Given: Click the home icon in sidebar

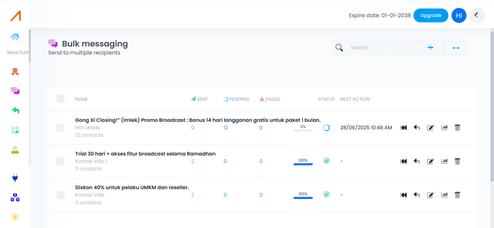Looking at the screenshot, I should tap(15, 37).
